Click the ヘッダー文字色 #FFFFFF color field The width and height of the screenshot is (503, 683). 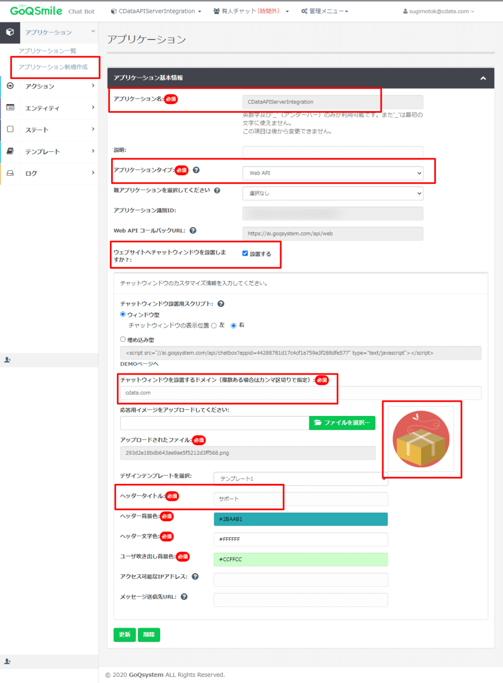point(301,540)
